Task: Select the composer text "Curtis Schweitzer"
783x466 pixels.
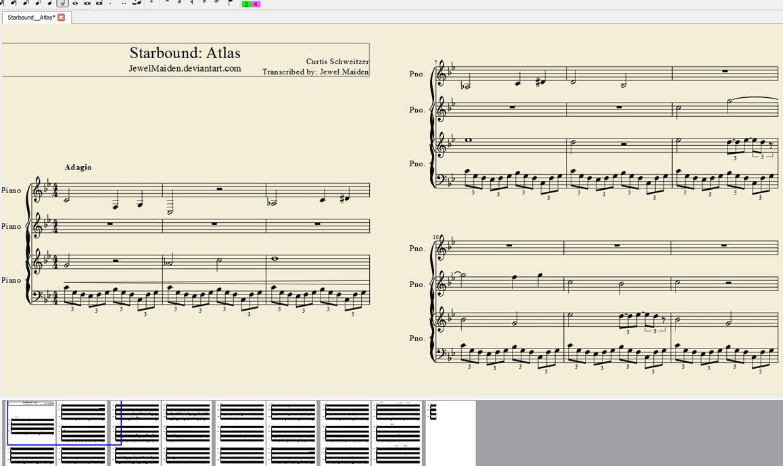Action: click(337, 61)
